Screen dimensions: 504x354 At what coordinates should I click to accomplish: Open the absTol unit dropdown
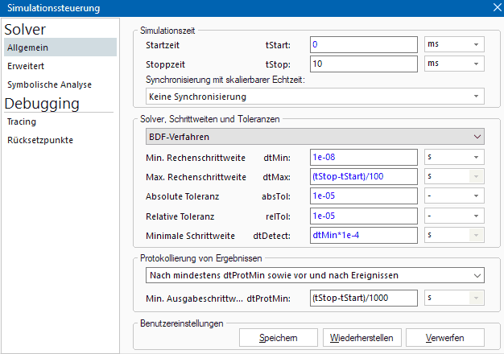[x=454, y=196]
